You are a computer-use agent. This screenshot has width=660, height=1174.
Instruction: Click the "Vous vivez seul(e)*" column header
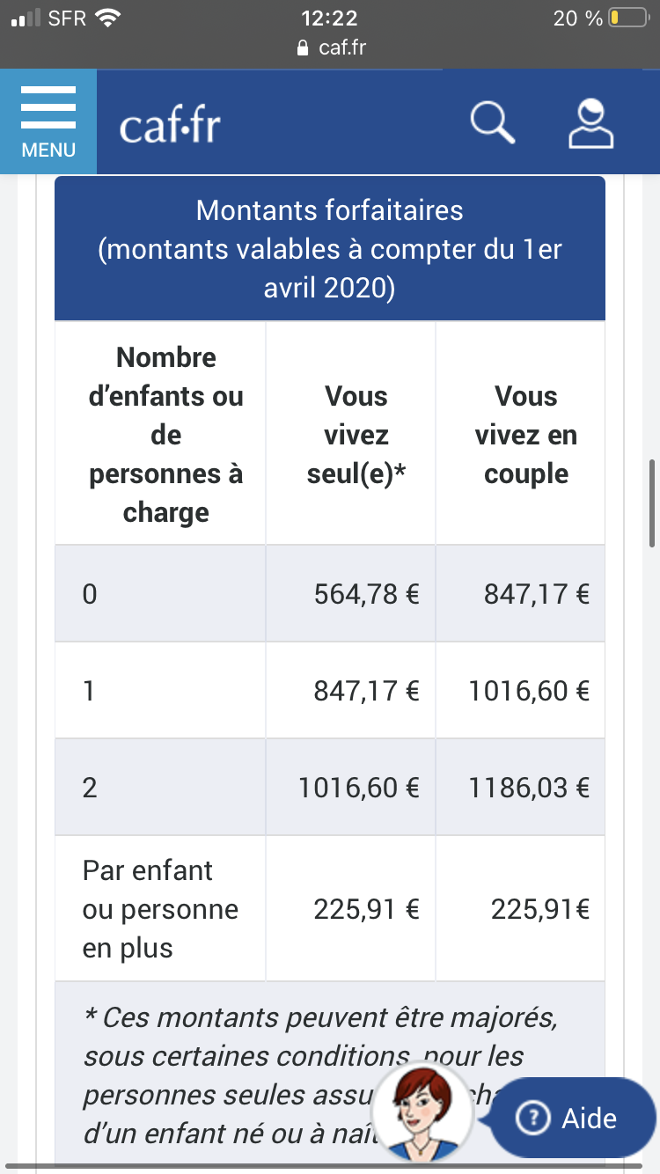tap(356, 435)
